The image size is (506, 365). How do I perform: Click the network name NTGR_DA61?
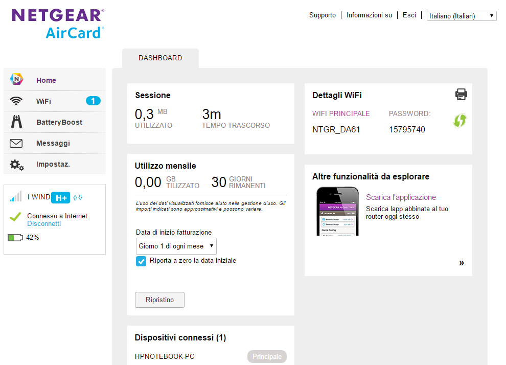click(x=336, y=130)
